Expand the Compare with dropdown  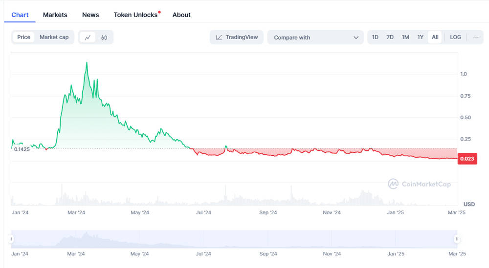(x=315, y=38)
